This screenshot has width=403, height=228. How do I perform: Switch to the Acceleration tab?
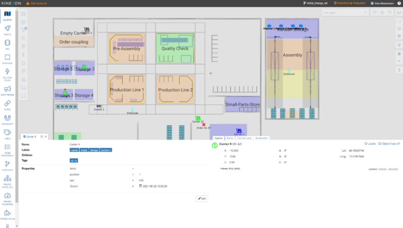pyautogui.click(x=261, y=137)
